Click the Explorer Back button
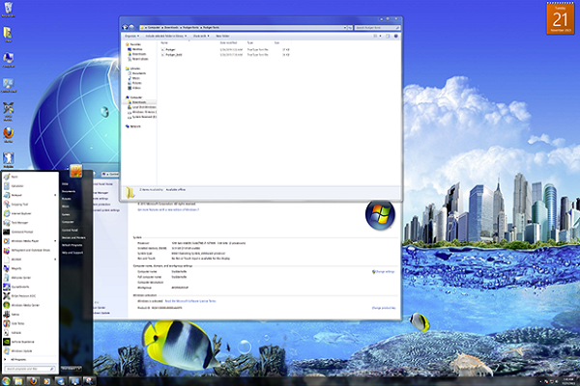 (125, 27)
